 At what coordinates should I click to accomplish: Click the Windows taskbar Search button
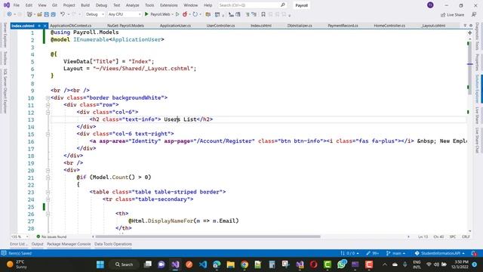click(x=124, y=264)
